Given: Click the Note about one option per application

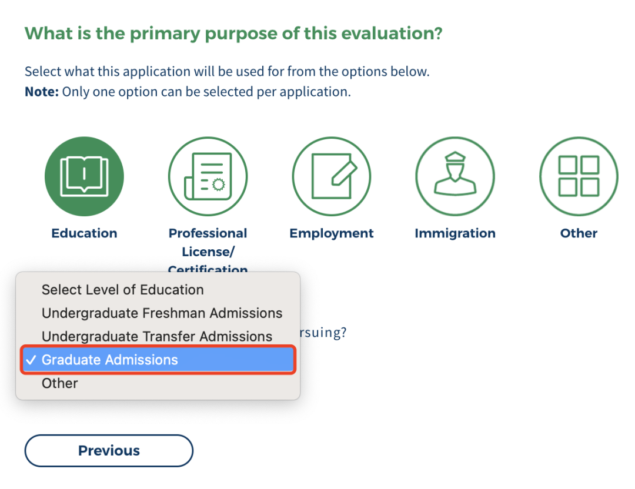Looking at the screenshot, I should point(188,92).
